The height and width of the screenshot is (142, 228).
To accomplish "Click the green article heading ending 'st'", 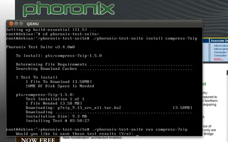I will (x=204, y=84).
